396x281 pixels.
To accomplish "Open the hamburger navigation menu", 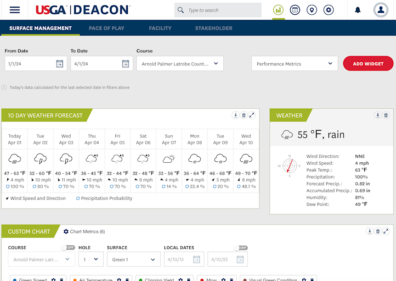I will pyautogui.click(x=15, y=10).
